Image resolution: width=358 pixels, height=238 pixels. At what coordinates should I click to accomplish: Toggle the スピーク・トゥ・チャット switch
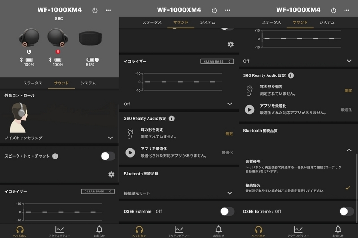pos(108,156)
